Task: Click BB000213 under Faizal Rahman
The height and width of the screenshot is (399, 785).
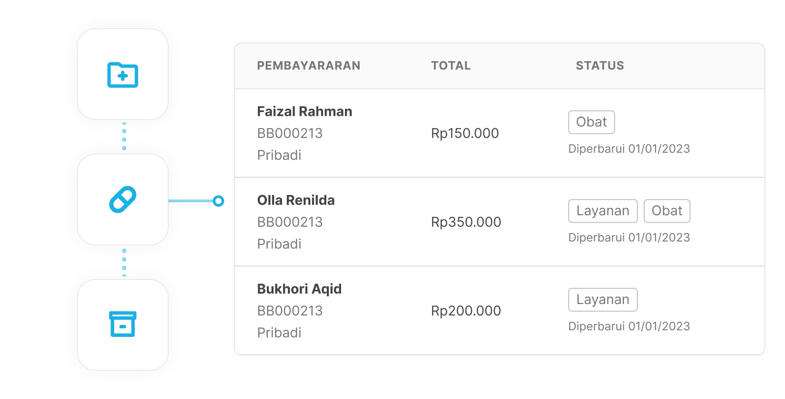Action: (289, 133)
